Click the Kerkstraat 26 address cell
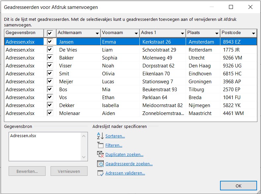Viewport: 261px width, 194px height. click(x=163, y=42)
